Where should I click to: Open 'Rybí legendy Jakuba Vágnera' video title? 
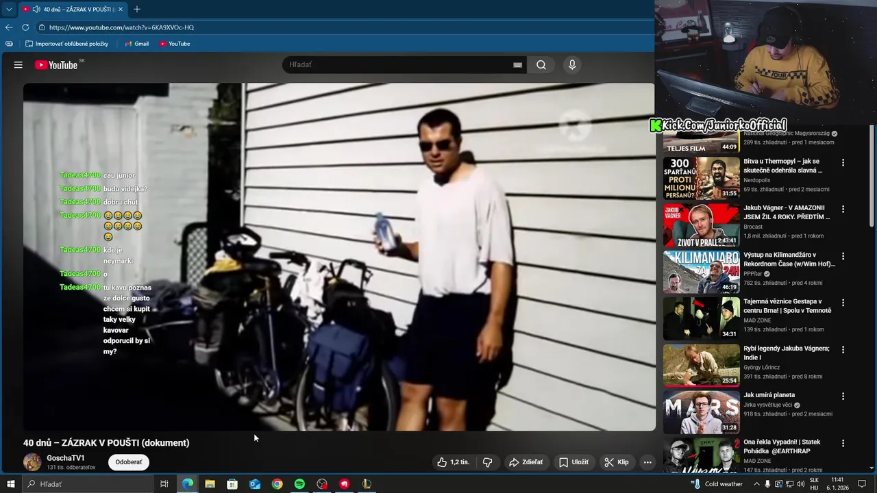787,353
